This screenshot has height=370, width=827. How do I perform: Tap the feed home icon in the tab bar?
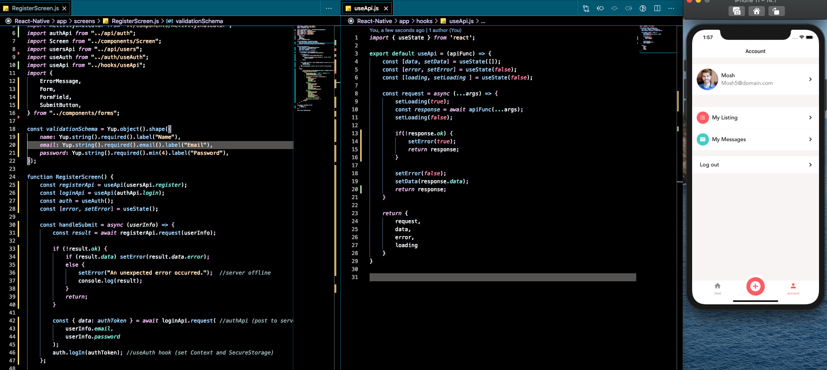pos(717,287)
